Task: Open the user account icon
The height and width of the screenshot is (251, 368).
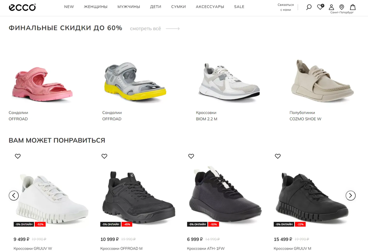Action: [x=331, y=7]
